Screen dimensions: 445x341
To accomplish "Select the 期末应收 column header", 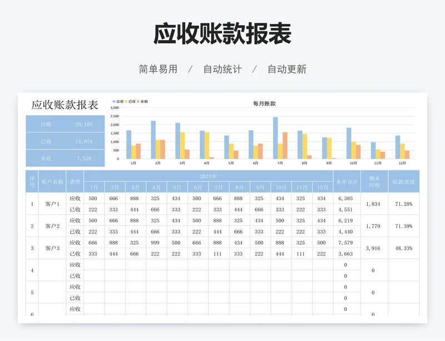I will 374,182.
